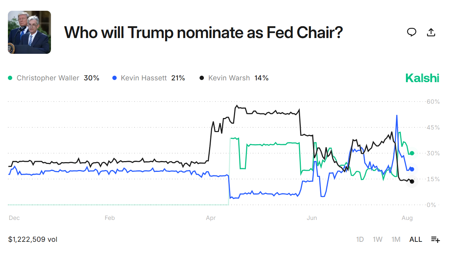This screenshot has height=254, width=458.
Task: Click the black Warsh endpoint marker on chart
Action: pyautogui.click(x=412, y=182)
